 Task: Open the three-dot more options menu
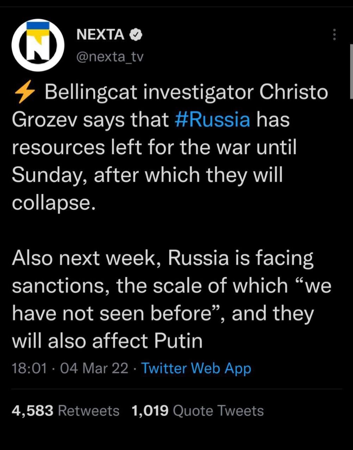coord(334,34)
